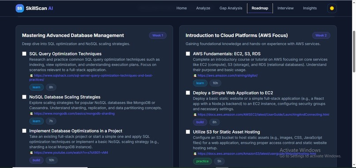356x168 pixels.
Task: Open the youtube.com watch link
Action: click(71, 153)
